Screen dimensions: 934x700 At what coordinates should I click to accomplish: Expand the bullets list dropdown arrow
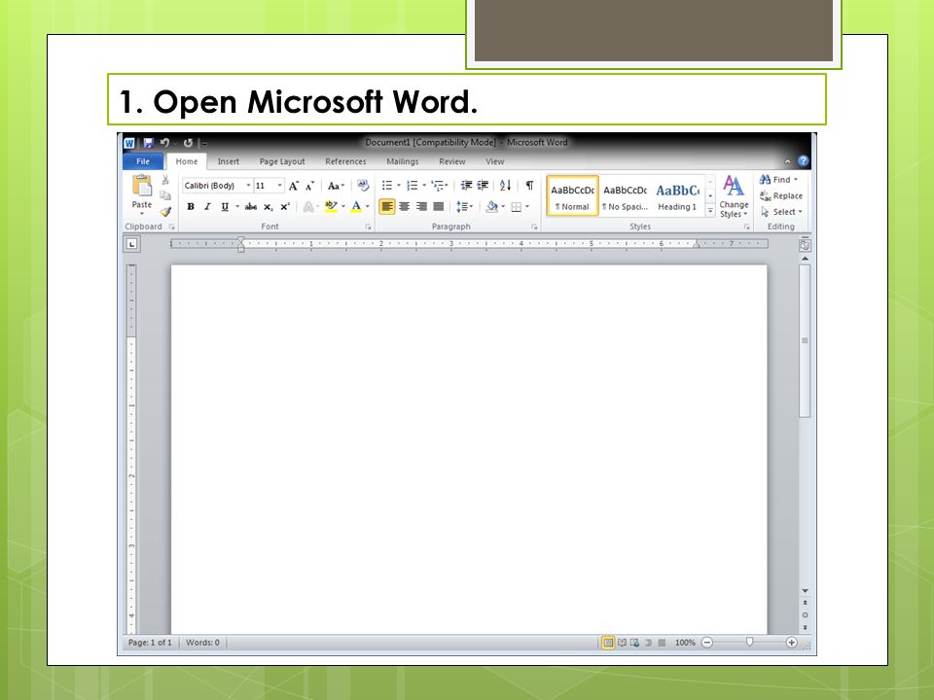point(399,186)
